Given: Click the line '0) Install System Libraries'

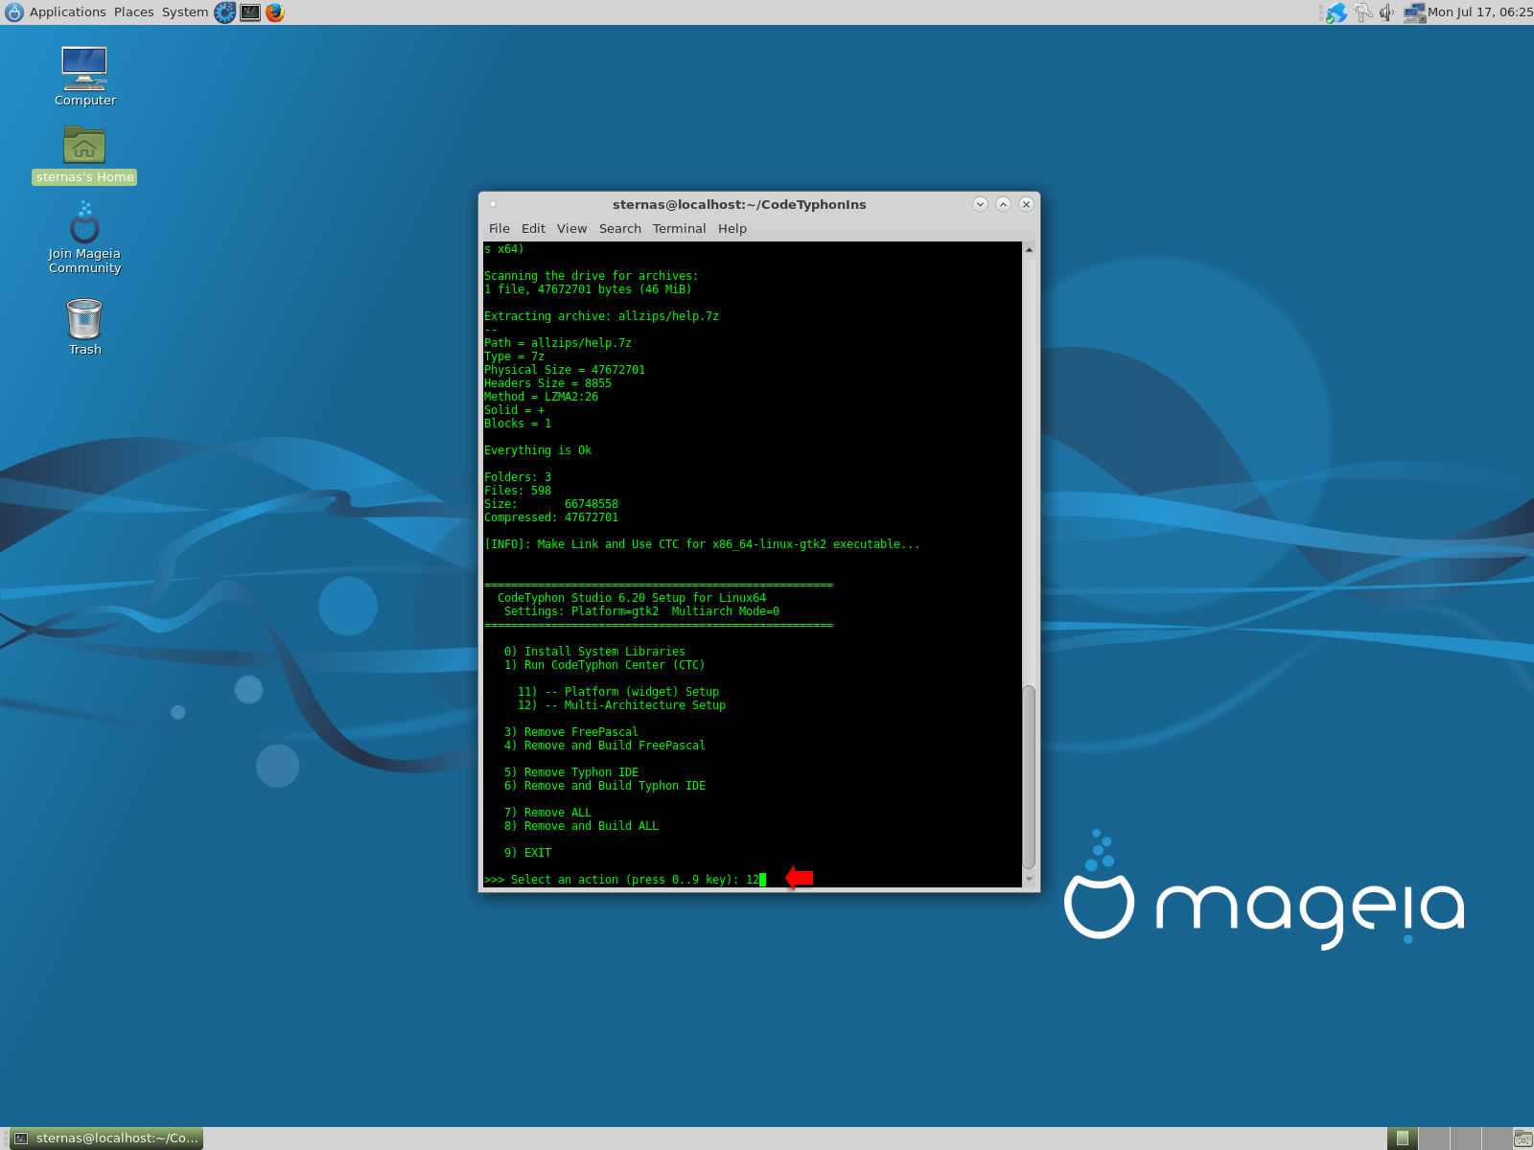Looking at the screenshot, I should tap(594, 652).
